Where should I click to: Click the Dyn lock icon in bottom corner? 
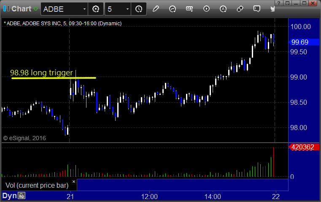(22, 196)
